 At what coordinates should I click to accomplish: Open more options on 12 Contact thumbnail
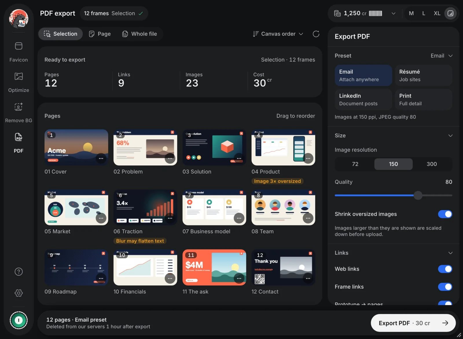click(x=308, y=278)
